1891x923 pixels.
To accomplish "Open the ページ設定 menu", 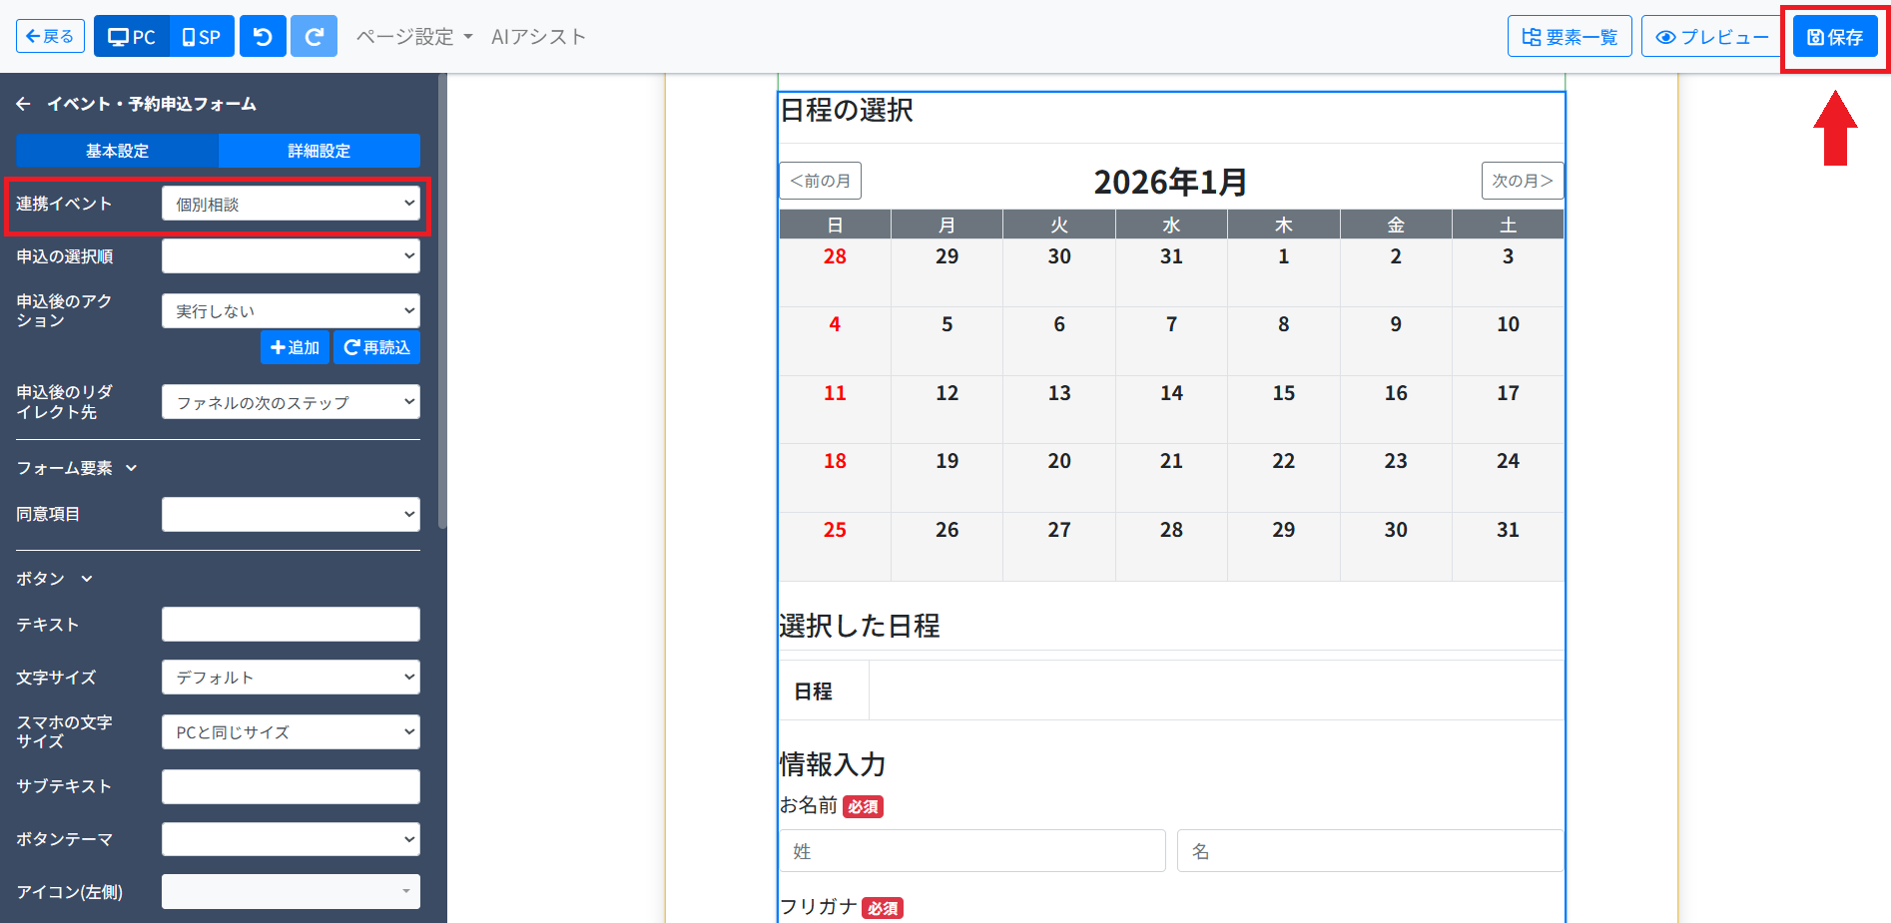I will pyautogui.click(x=413, y=37).
